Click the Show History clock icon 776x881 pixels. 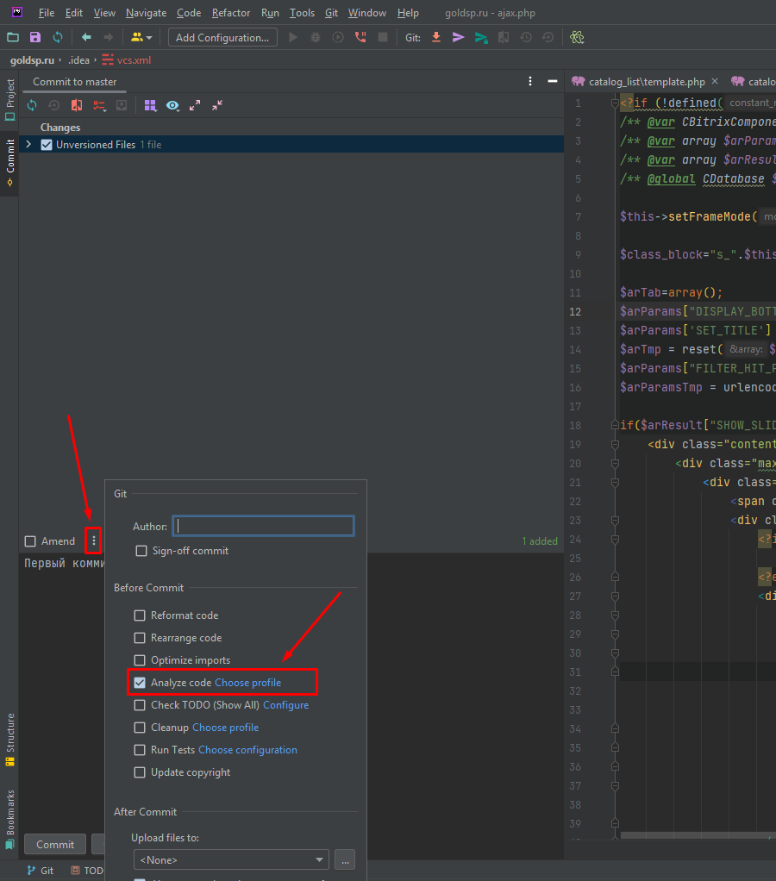point(526,38)
